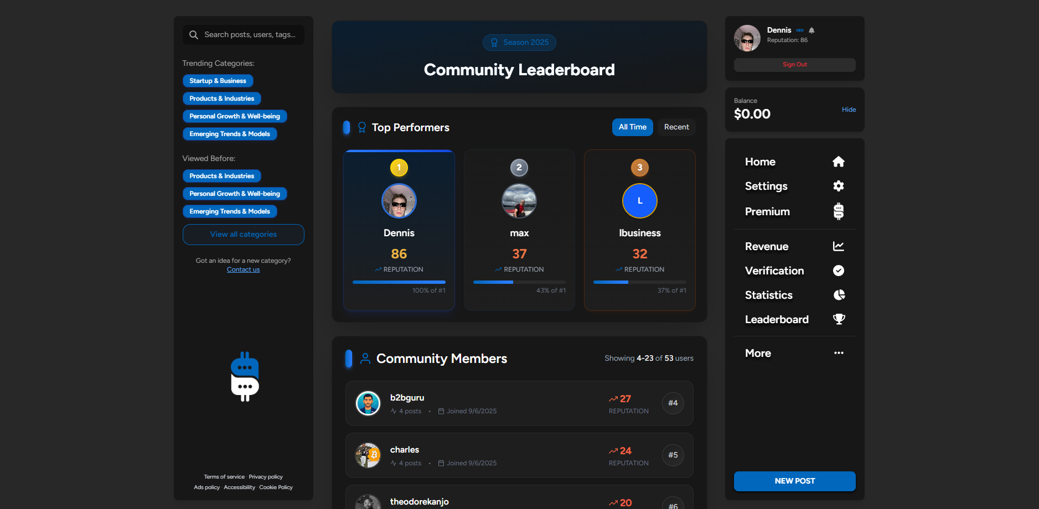The width and height of the screenshot is (1039, 509).
Task: Click the Sign Out button
Action: coord(795,65)
